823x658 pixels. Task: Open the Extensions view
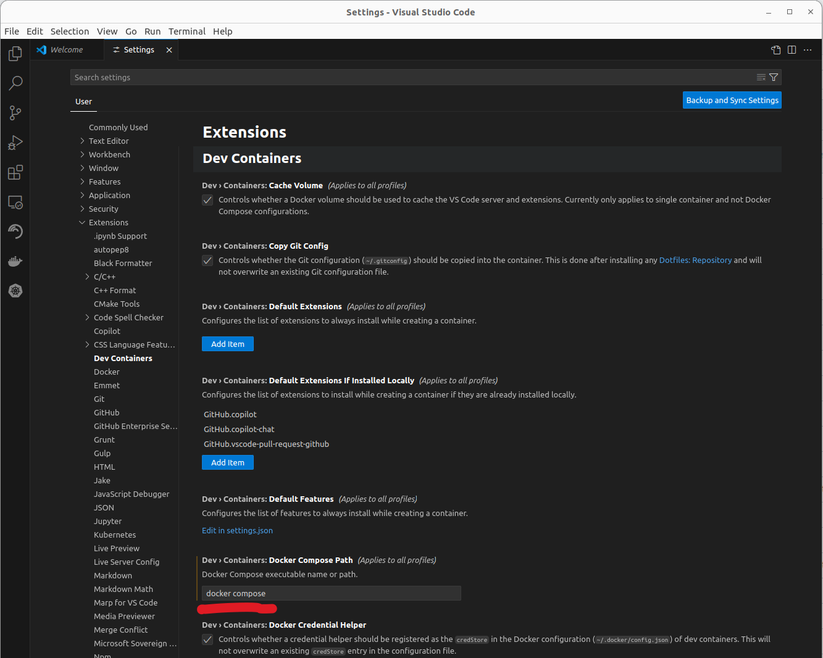point(15,172)
